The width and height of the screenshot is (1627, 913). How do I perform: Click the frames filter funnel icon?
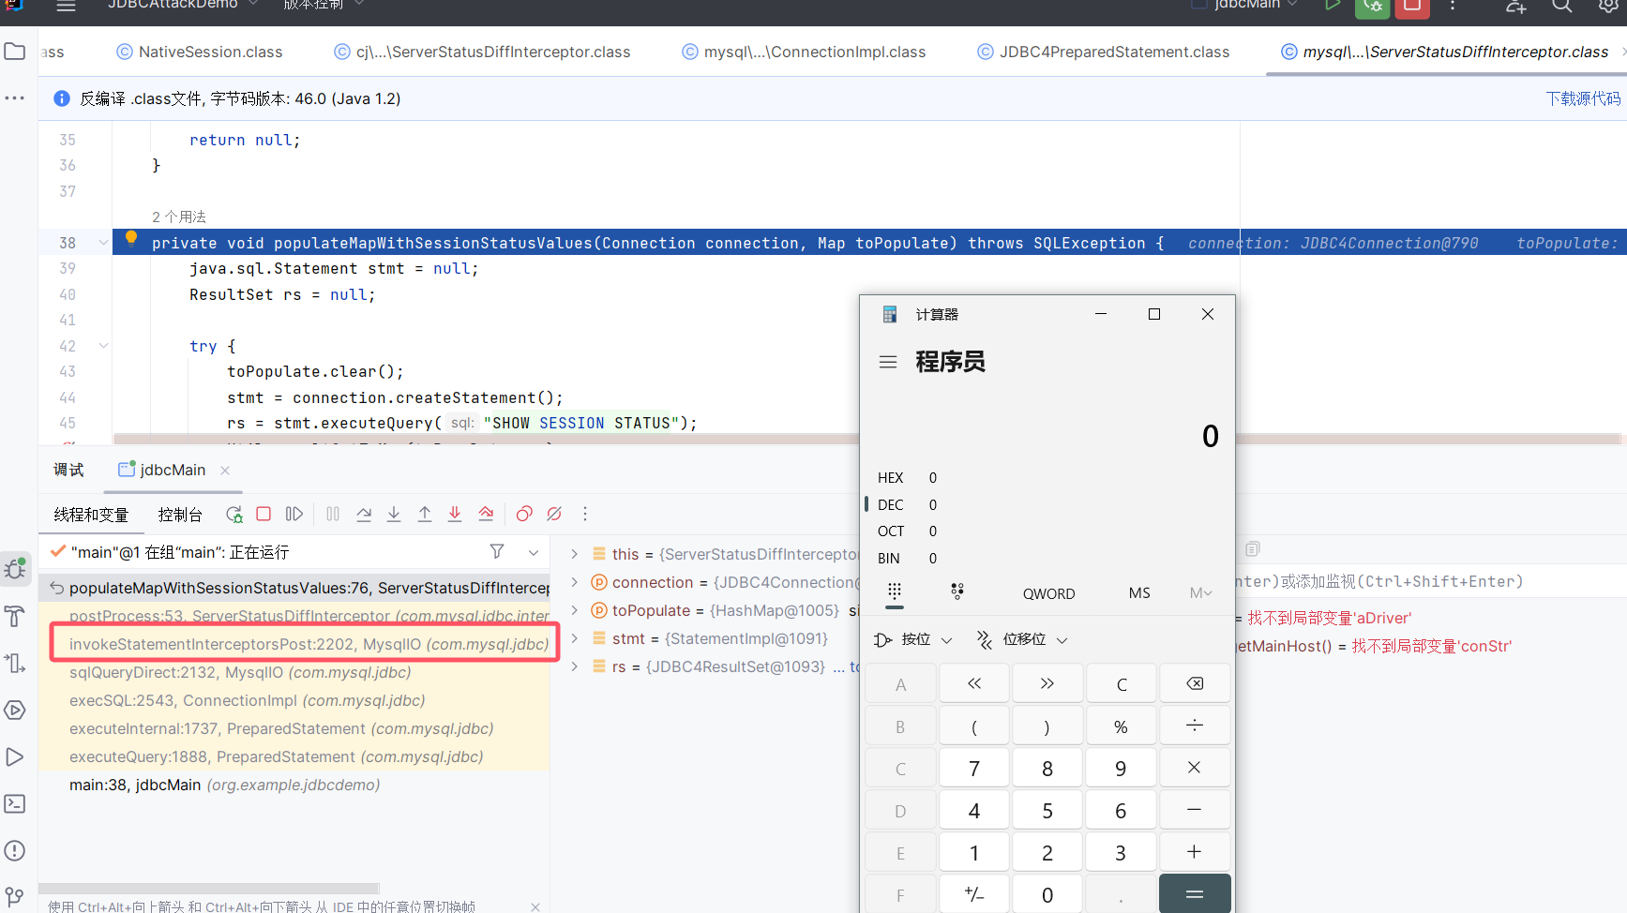497,551
